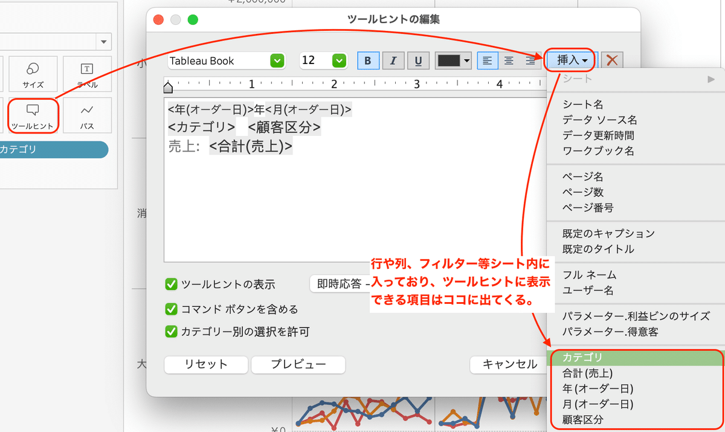The height and width of the screenshot is (432, 725).
Task: Open the text color dropdown arrow
Action: (467, 60)
